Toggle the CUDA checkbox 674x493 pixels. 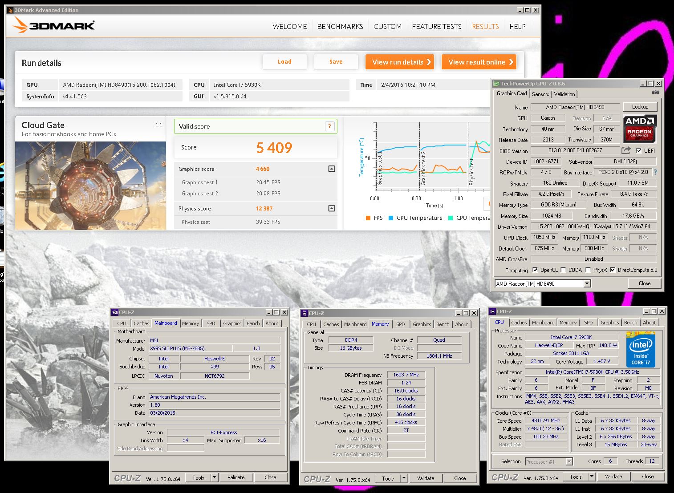click(563, 270)
